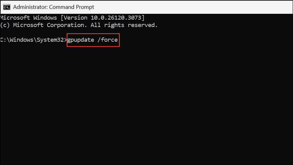Click the "gpupdate" command word

tap(81, 40)
